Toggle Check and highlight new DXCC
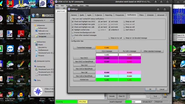The image size is (185, 104). pos(73,22)
